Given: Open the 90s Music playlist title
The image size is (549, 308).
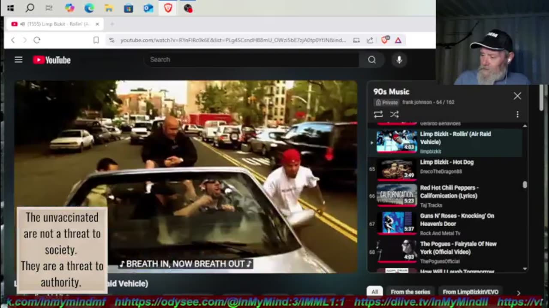Looking at the screenshot, I should [x=391, y=92].
